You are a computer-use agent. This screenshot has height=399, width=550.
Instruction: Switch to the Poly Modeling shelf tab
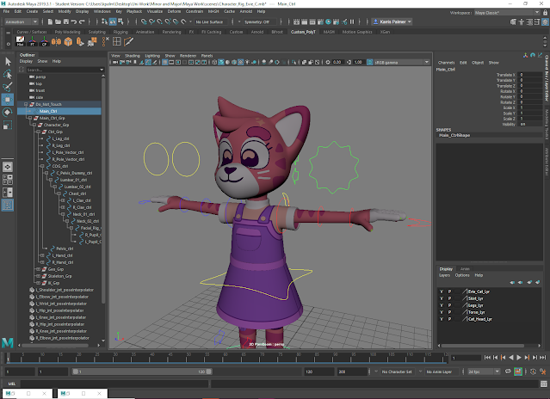tap(67, 32)
